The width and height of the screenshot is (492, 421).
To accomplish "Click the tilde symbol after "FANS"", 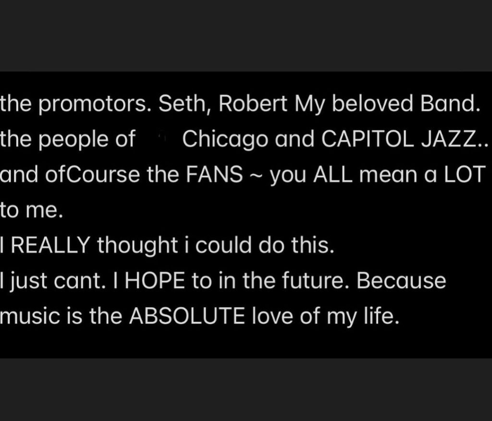I will [257, 176].
